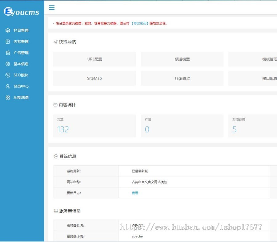The image size is (277, 242).
Task: Open 会员中心 in the sidebar
Action: click(x=21, y=86)
